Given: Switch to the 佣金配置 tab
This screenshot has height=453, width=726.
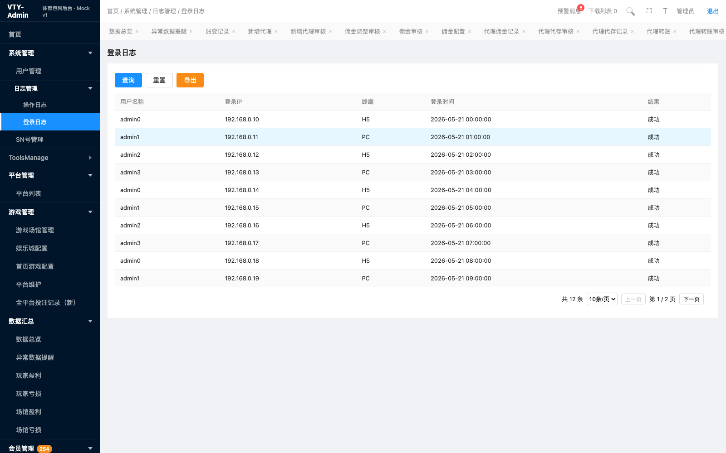Looking at the screenshot, I should (x=453, y=32).
